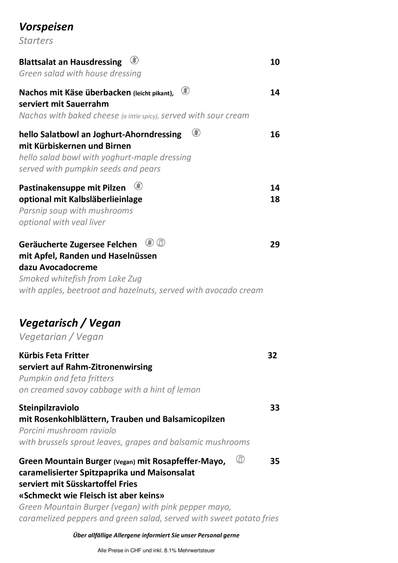This screenshot has width=398, height=563.
Task: Click the lactose-free icon next to Green Mountain Burger
Action: (240, 459)
